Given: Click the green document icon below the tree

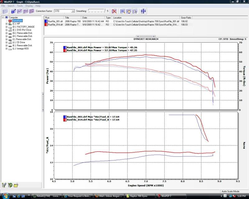Looking at the screenshot, I should point(10,185).
